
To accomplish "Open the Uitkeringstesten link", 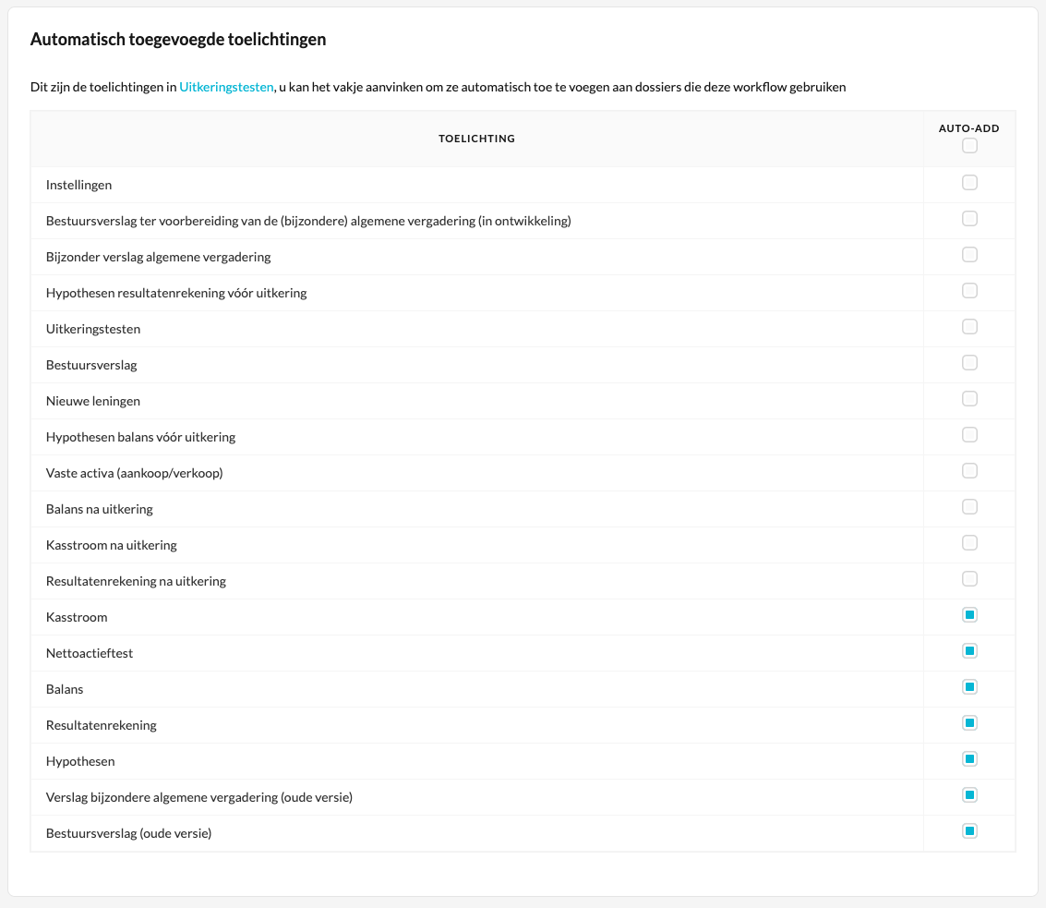I will pos(226,87).
